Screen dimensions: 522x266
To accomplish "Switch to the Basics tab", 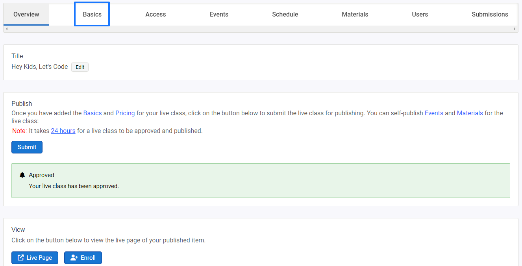I will (92, 15).
